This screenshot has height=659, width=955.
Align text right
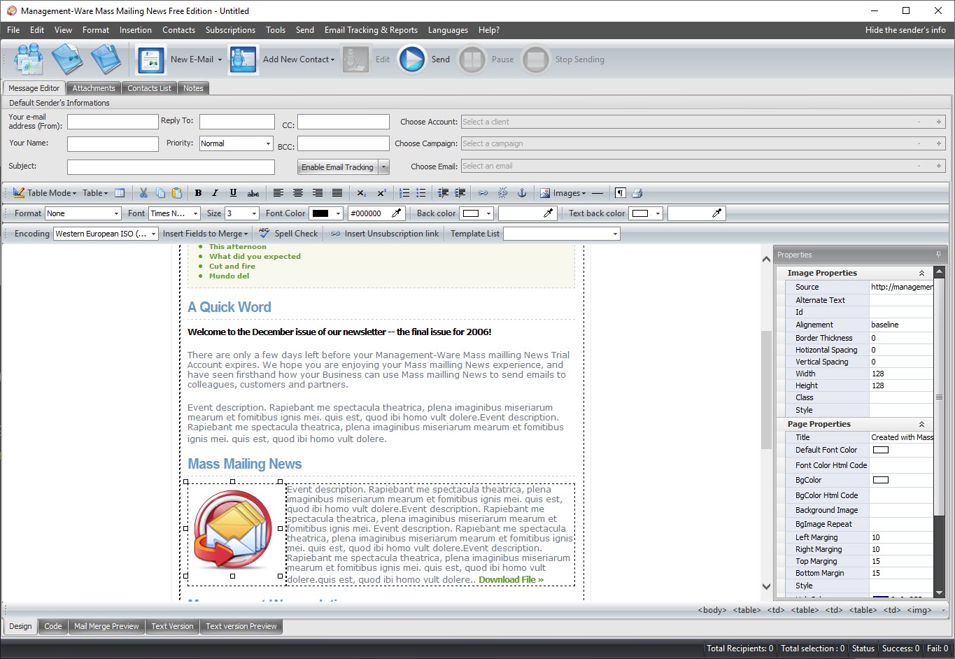tap(318, 193)
